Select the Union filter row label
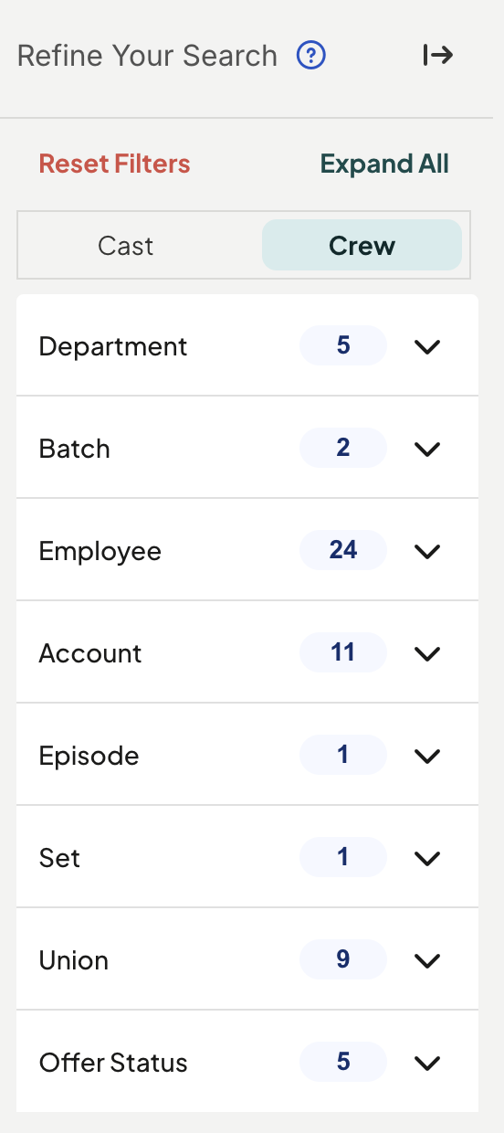 pos(74,960)
